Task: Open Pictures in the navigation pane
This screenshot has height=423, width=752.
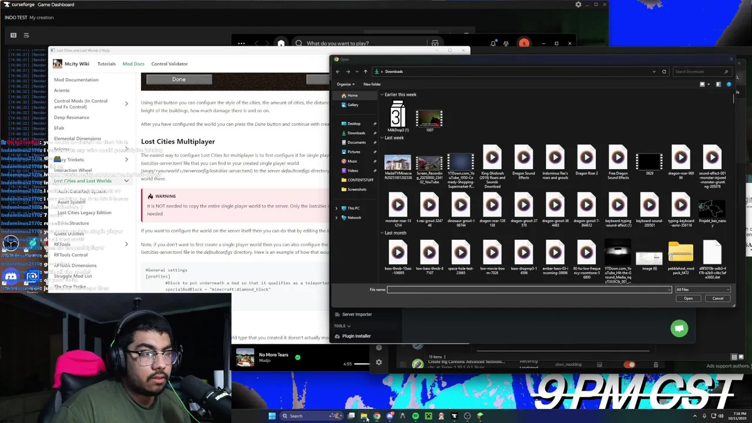Action: click(x=354, y=152)
